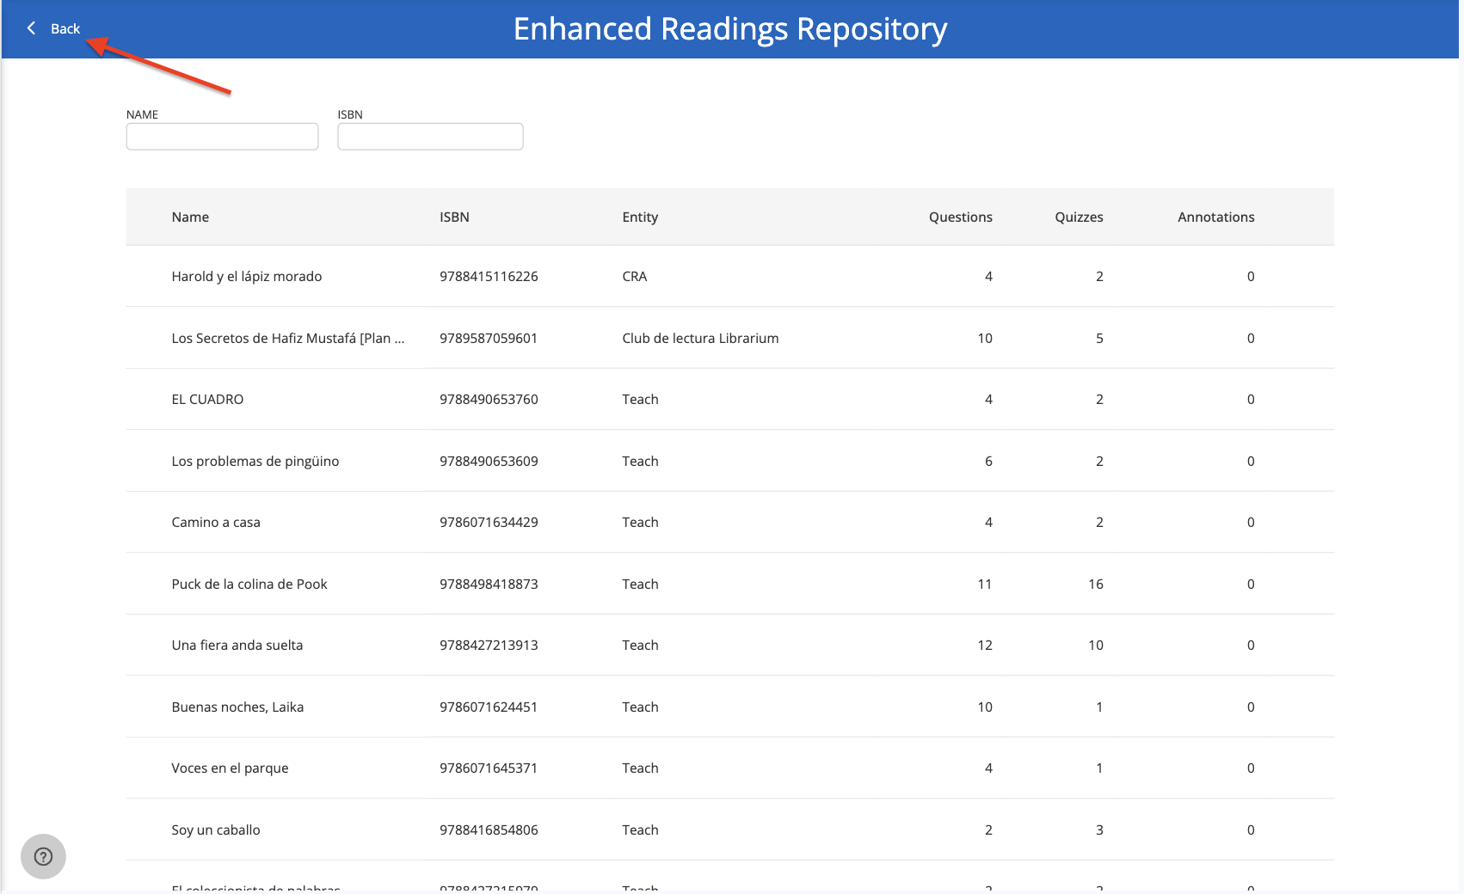Image resolution: width=1464 pixels, height=894 pixels.
Task: Click questions value 11 for Puck row
Action: [x=985, y=584]
